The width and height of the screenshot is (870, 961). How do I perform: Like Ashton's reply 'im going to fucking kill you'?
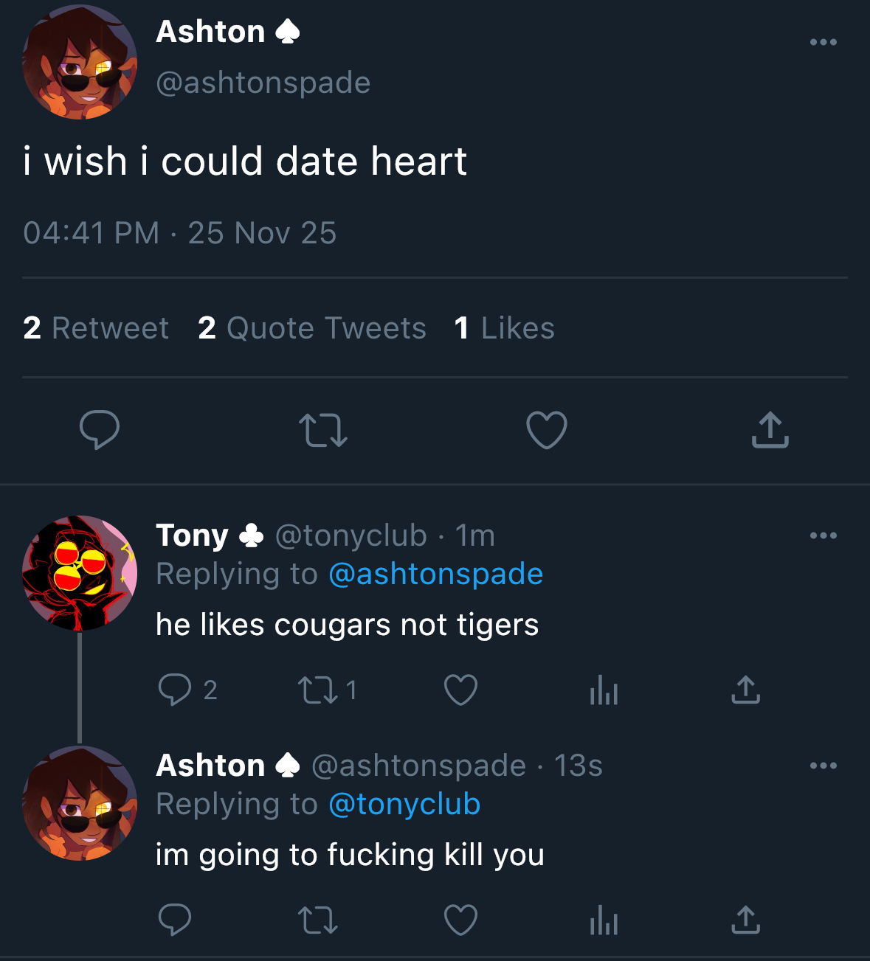(460, 920)
